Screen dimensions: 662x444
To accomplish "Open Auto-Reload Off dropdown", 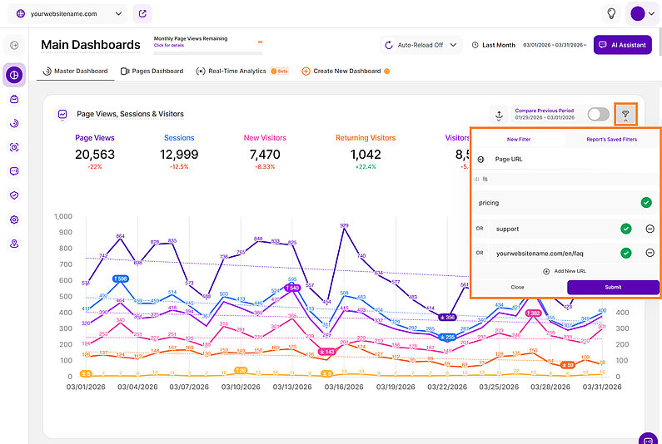I will [x=421, y=45].
